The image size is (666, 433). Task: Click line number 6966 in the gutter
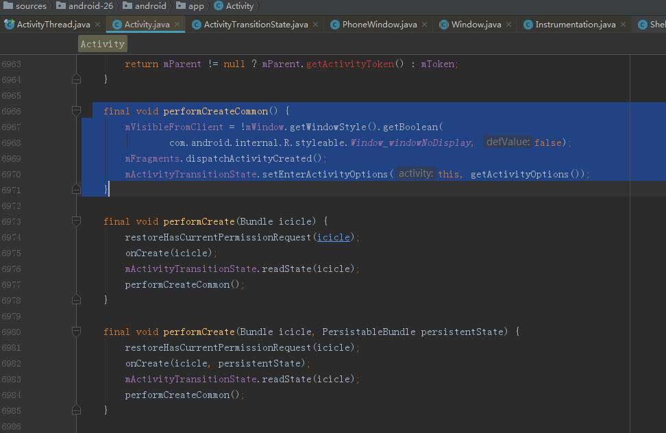pos(11,111)
